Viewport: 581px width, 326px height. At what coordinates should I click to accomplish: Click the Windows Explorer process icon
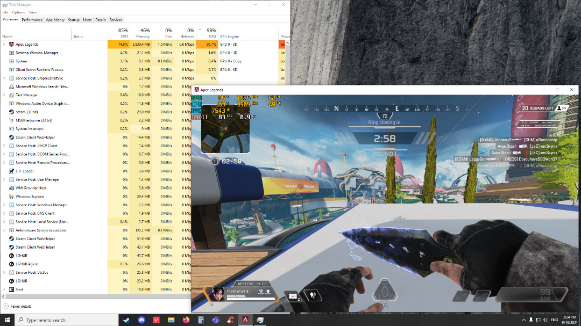tap(11, 197)
